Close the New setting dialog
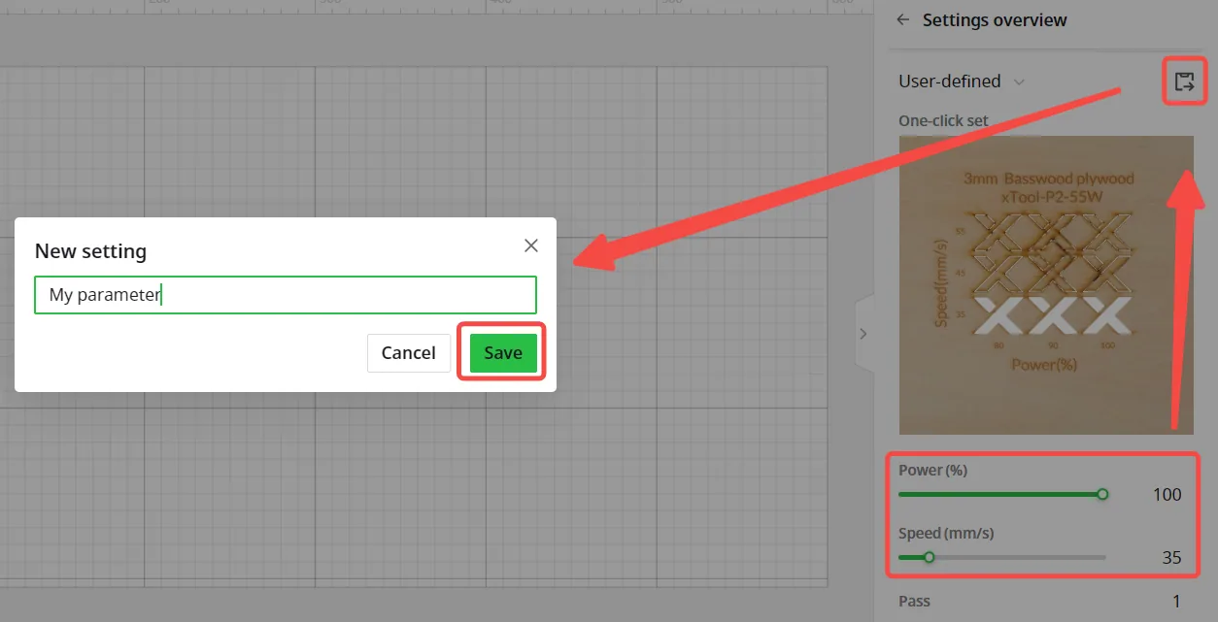1218x622 pixels. [x=531, y=246]
